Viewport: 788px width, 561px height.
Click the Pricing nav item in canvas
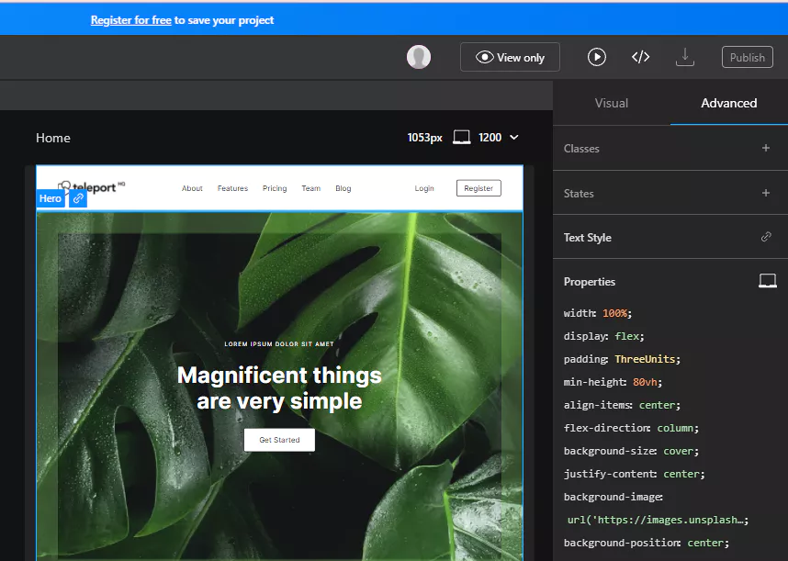point(275,188)
